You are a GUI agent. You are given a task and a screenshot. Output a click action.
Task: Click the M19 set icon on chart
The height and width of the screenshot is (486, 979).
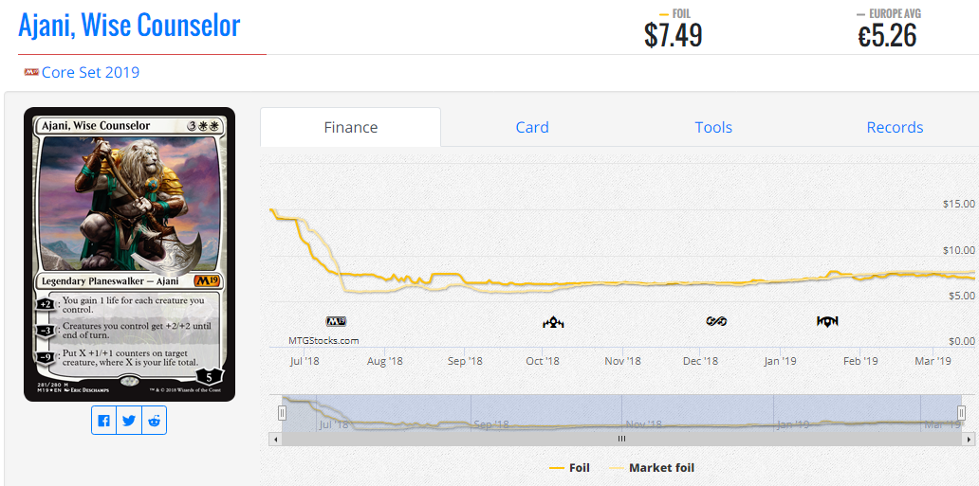point(336,322)
